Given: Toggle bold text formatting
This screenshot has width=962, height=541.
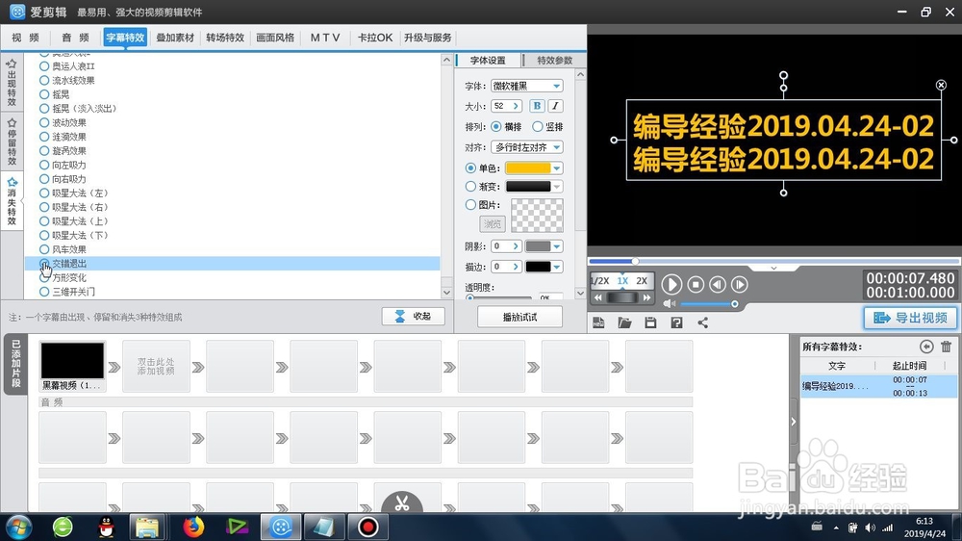Looking at the screenshot, I should 537,106.
